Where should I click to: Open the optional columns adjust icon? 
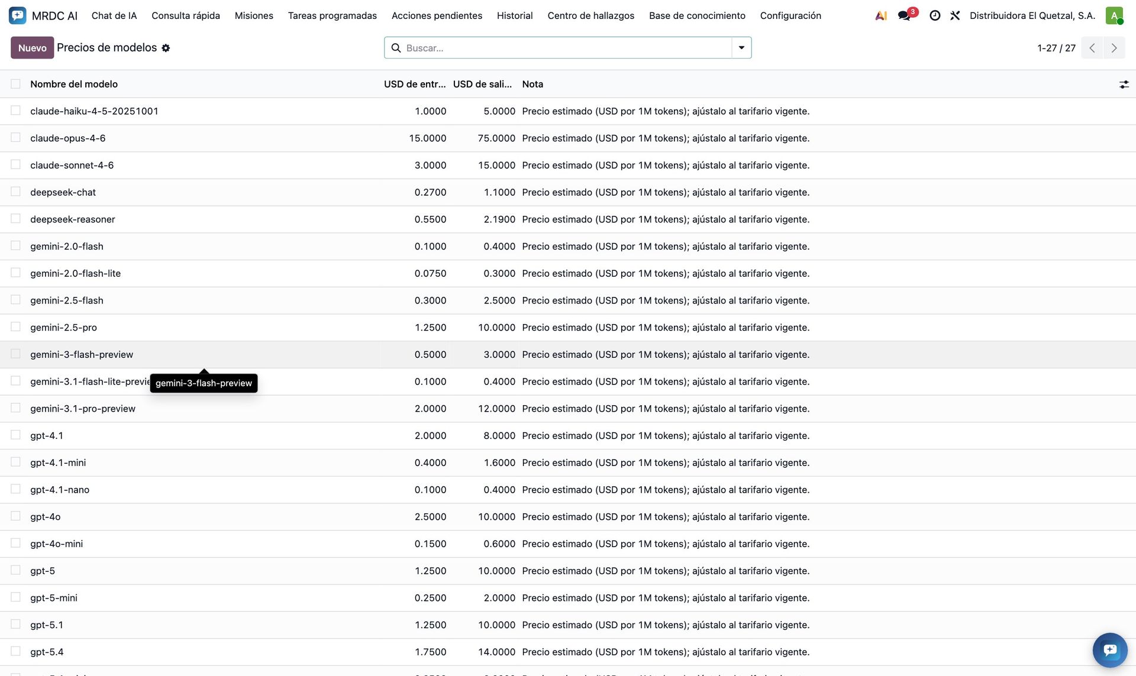pos(1124,85)
